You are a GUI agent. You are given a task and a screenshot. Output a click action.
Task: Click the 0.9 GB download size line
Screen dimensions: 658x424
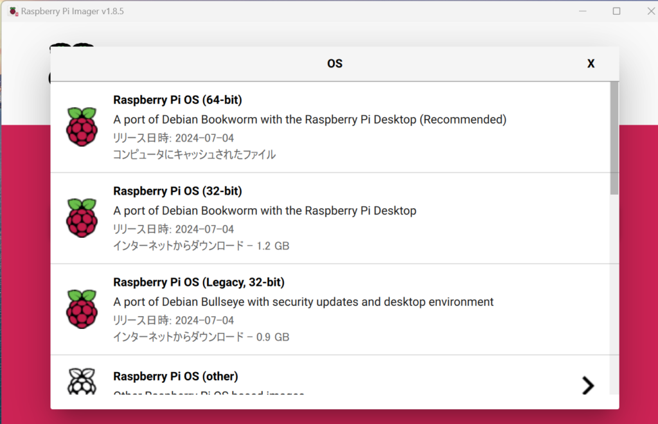pos(201,337)
